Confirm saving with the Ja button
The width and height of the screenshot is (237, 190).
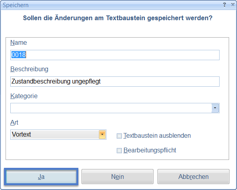41,177
